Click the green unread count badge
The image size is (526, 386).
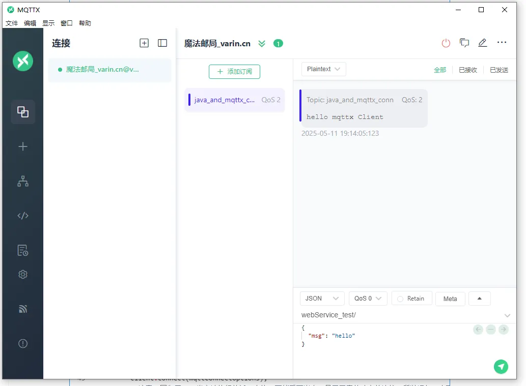click(x=278, y=44)
